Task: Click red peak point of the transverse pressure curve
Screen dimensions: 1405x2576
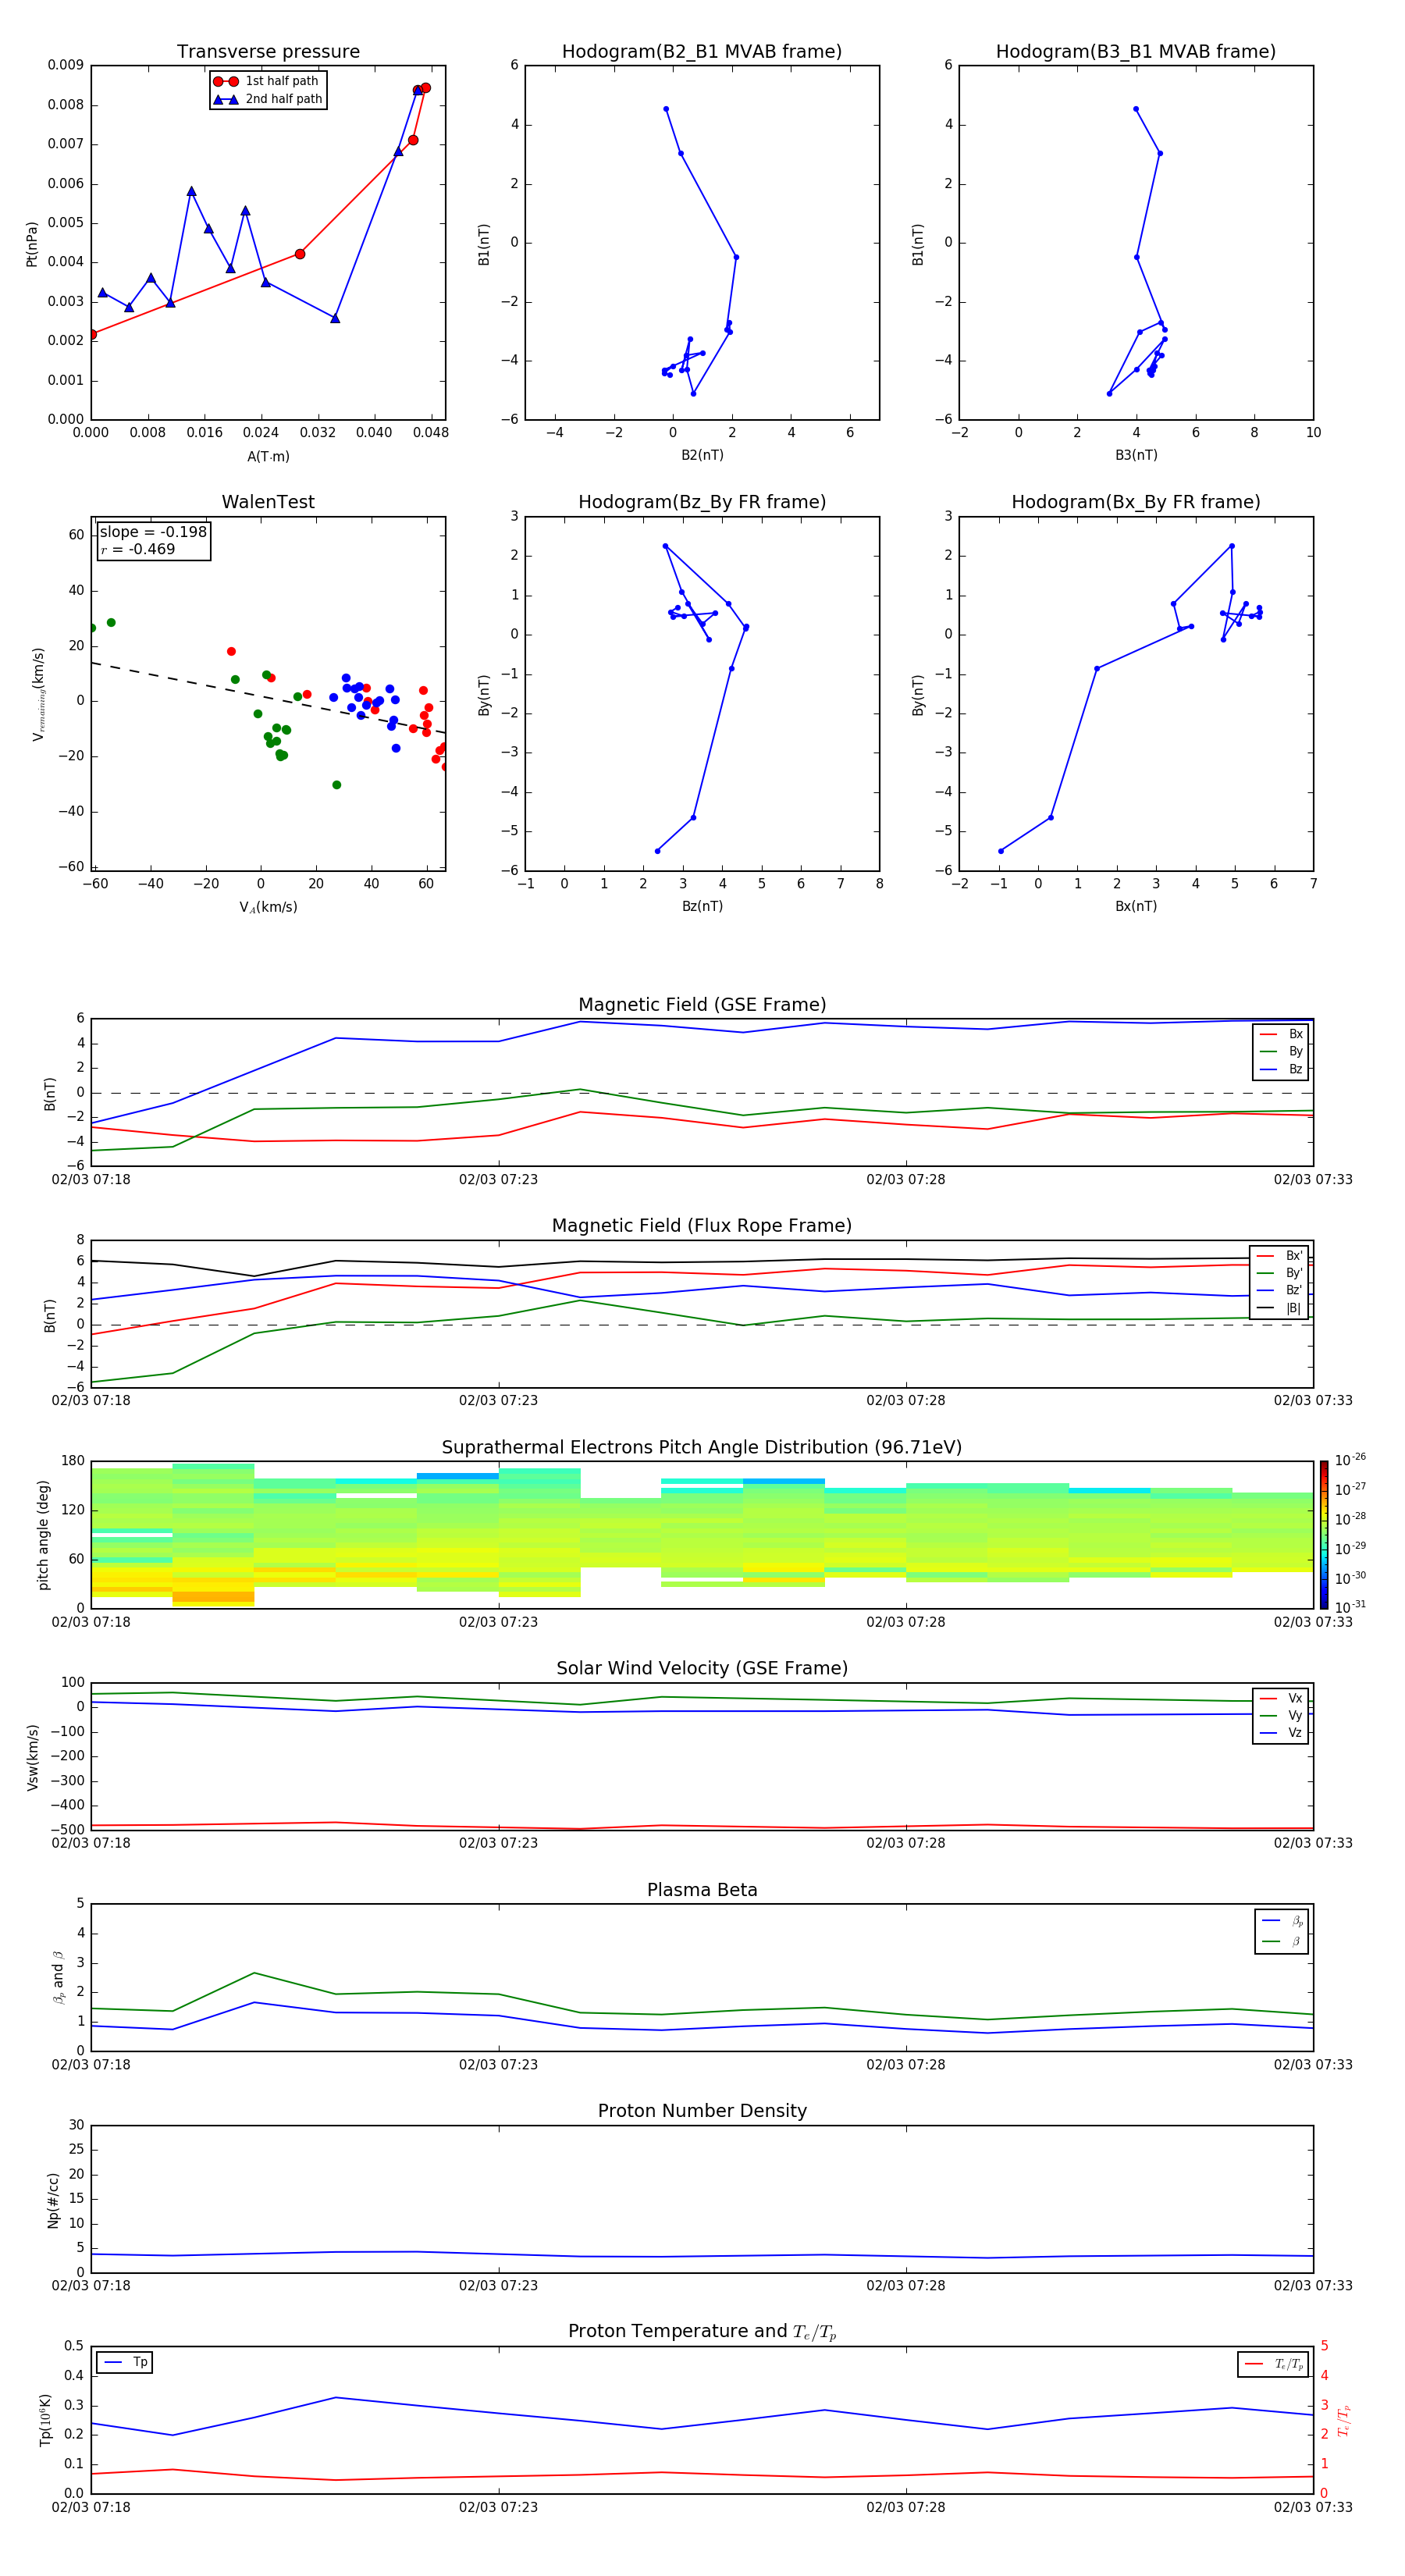Action: 425,88
